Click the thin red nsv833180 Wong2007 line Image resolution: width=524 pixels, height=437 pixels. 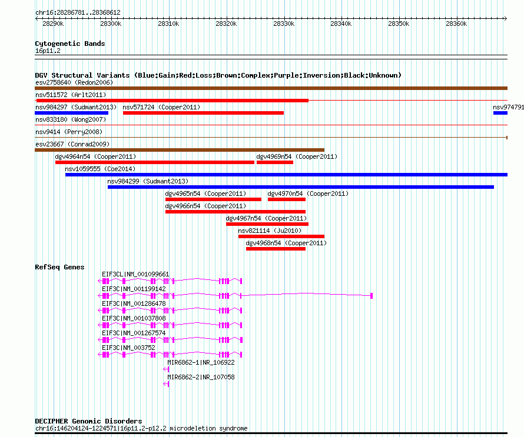point(271,125)
